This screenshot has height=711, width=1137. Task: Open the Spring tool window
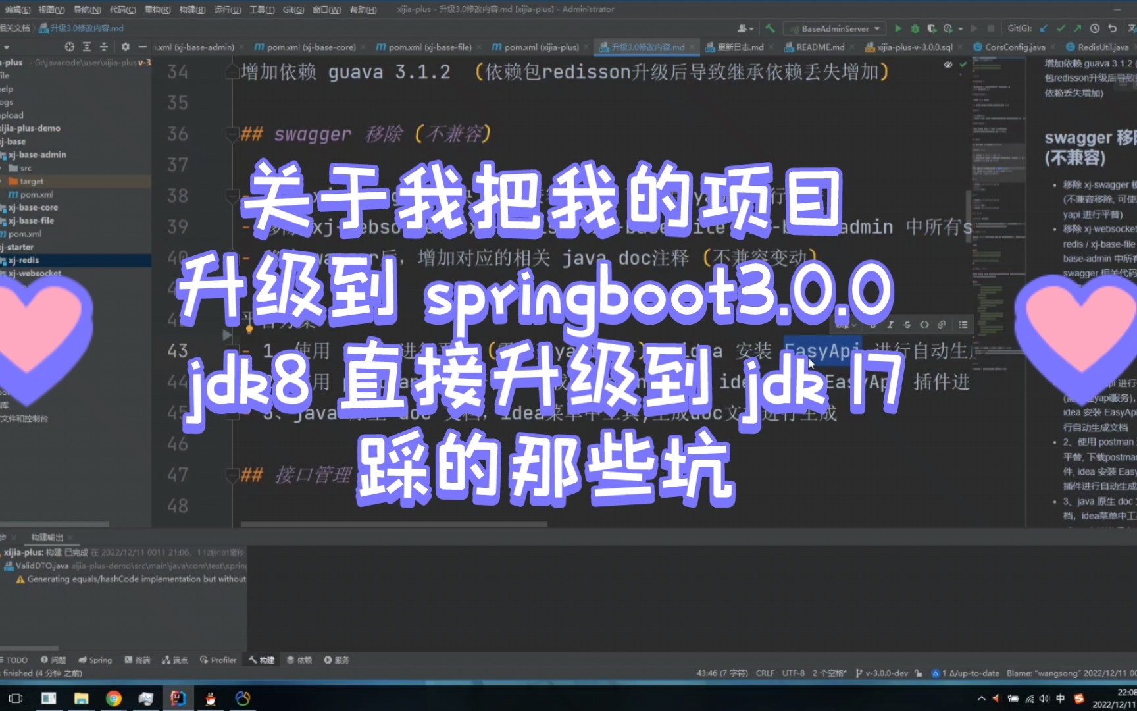pos(95,660)
